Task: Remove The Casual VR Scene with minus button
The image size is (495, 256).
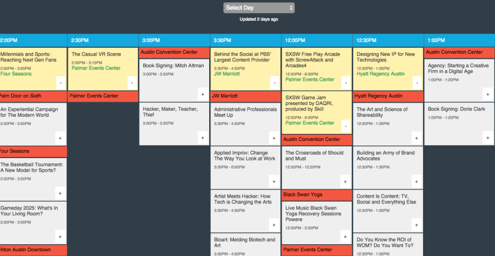Action: [x=132, y=83]
